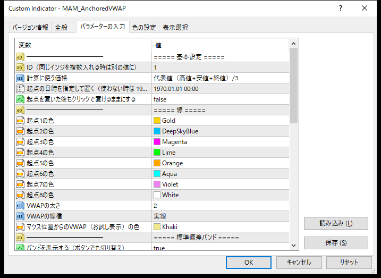Click the scrollbar up arrow in parameter list
381x278 pixels.
(293, 44)
